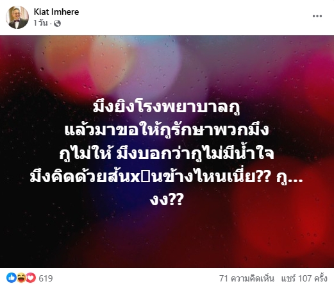The width and height of the screenshot is (334, 286).
Task: Open the post's 1 วัน timestamp link
Action: (x=40, y=23)
